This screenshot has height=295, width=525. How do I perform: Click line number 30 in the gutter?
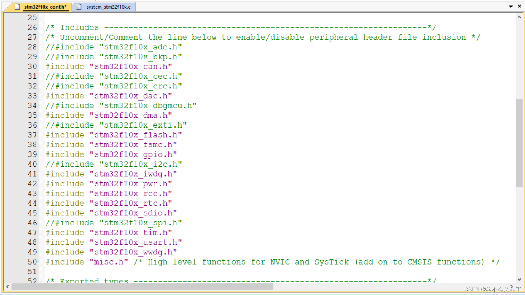click(32, 67)
